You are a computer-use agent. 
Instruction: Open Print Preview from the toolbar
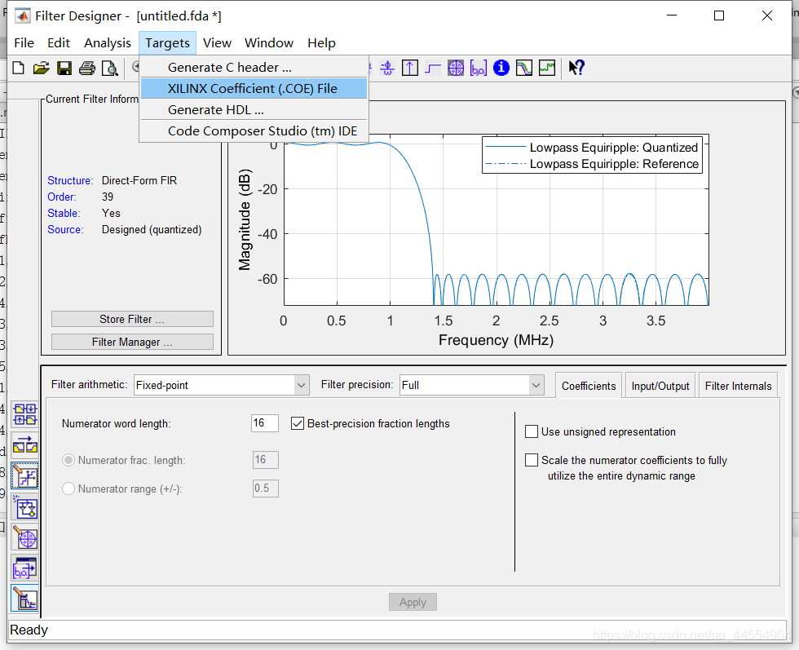point(109,68)
